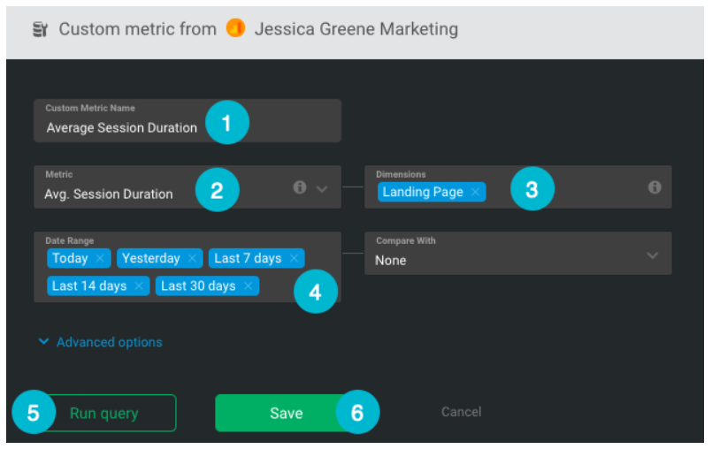This screenshot has height=449, width=712.
Task: Click the Metric info icon
Action: point(299,187)
